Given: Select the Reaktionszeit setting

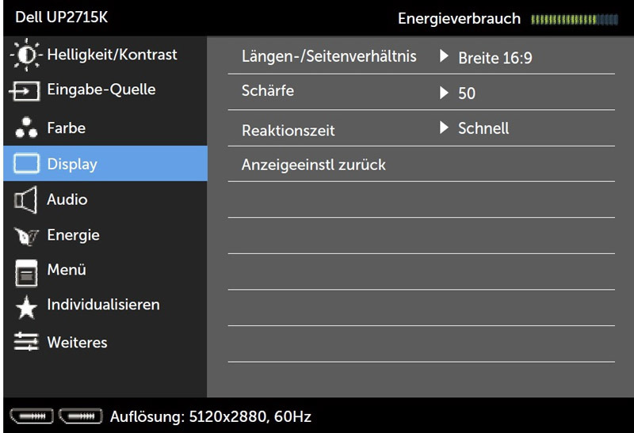Looking at the screenshot, I should tap(288, 131).
